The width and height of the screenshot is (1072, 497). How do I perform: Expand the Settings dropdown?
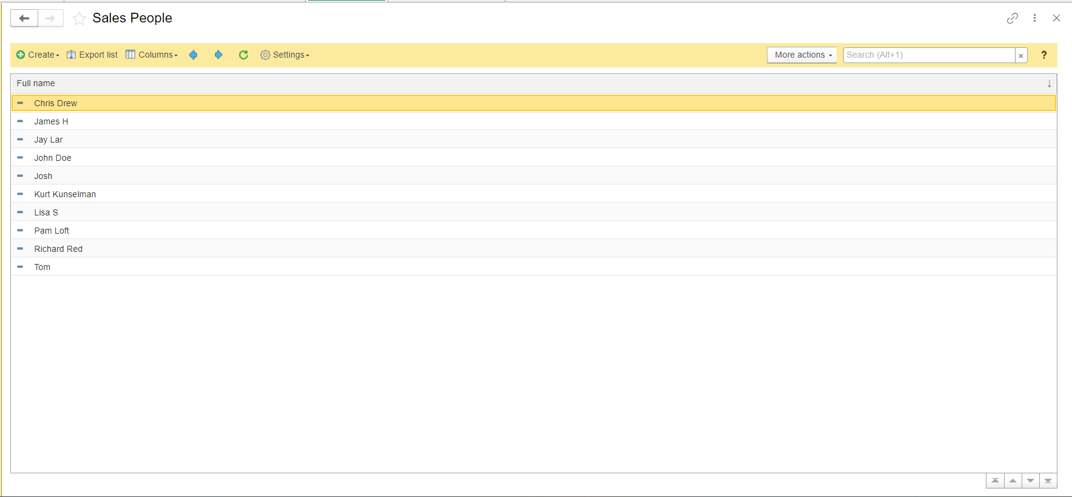coord(285,55)
